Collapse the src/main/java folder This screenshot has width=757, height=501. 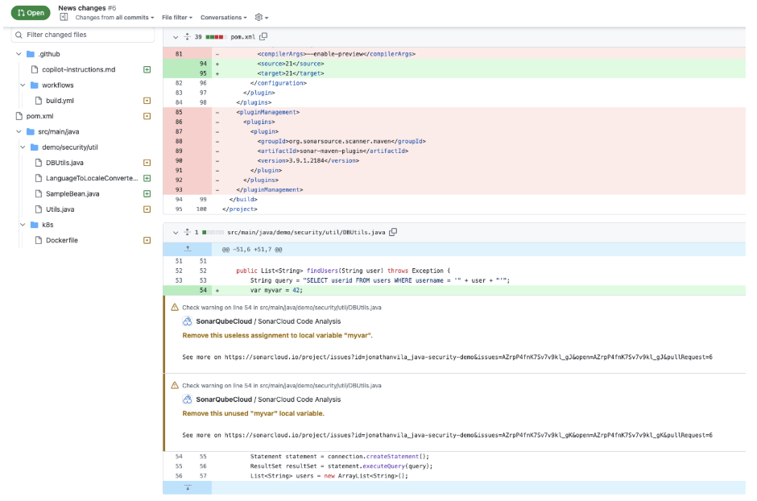coord(19,131)
